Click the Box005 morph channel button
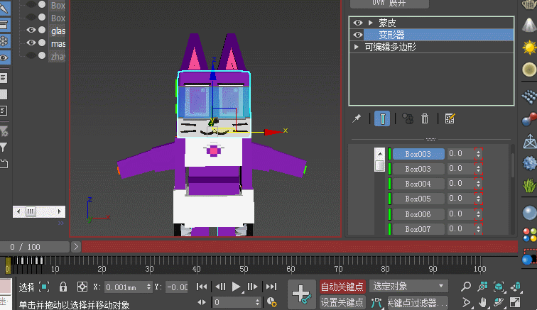Screen dimensions: 537x310 tap(418, 199)
